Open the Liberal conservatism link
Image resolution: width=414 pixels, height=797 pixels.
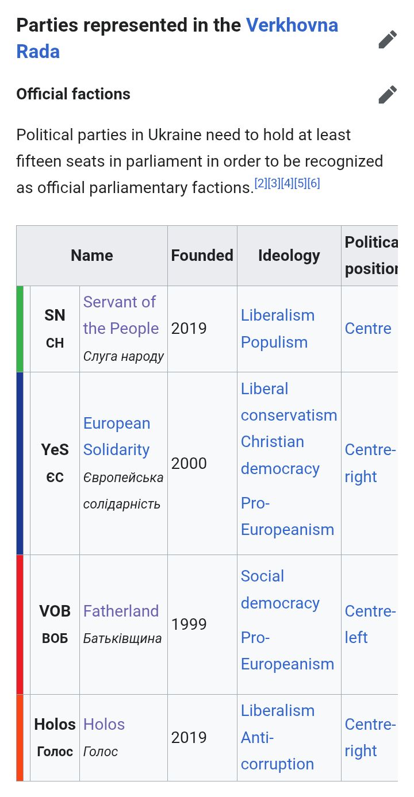tap(289, 402)
